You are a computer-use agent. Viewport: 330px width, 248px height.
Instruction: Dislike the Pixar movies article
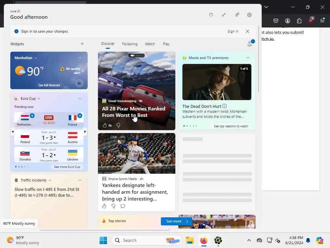118,126
